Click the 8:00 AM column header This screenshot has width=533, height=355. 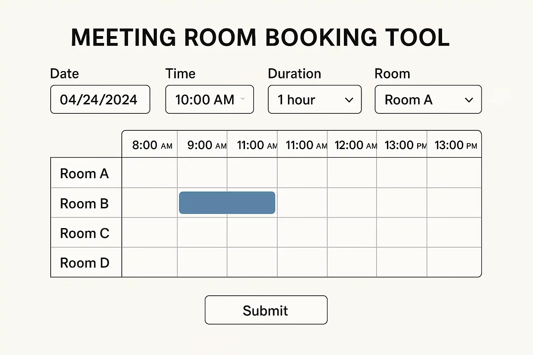point(152,145)
